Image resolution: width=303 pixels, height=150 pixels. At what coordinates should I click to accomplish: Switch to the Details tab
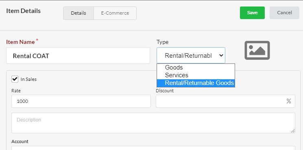coord(78,13)
